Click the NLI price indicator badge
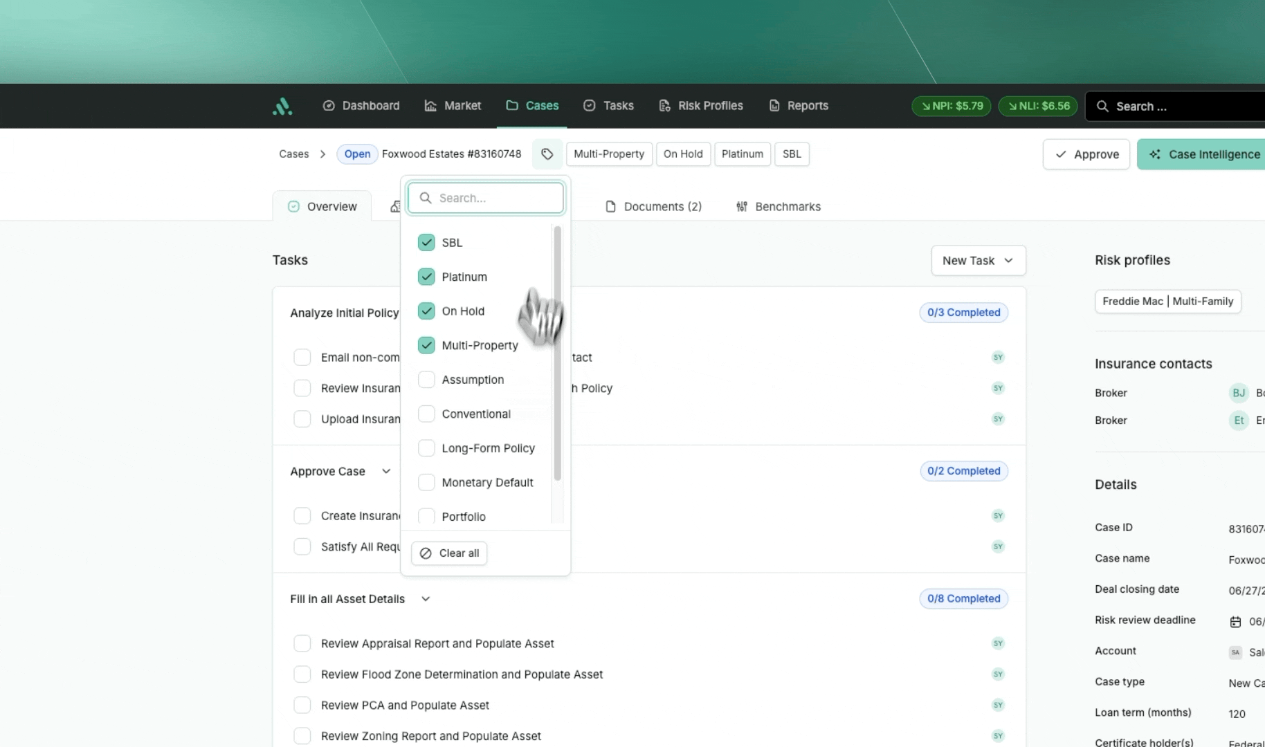This screenshot has height=747, width=1265. click(x=1038, y=106)
